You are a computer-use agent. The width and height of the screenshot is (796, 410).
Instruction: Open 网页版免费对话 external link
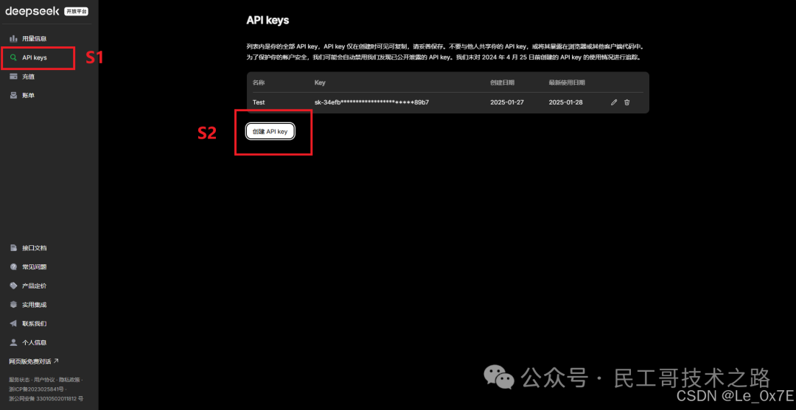coord(33,361)
